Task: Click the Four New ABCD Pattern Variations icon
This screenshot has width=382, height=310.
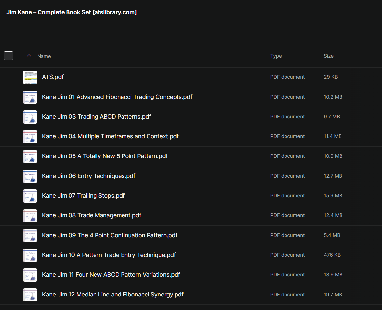Action: tap(30, 275)
